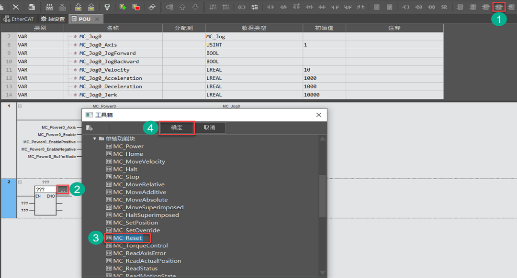Click the red-highlighted function block insert icon
517x278 pixels.
coord(499,7)
